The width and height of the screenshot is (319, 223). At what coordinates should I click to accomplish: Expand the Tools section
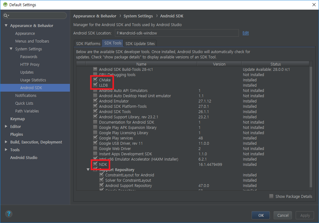6,150
